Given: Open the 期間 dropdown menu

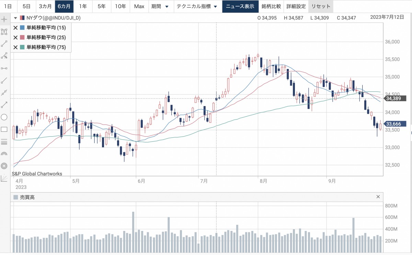Looking at the screenshot, I should (160, 7).
